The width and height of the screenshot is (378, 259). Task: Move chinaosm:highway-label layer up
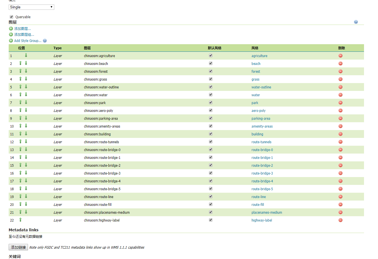(x=20, y=220)
